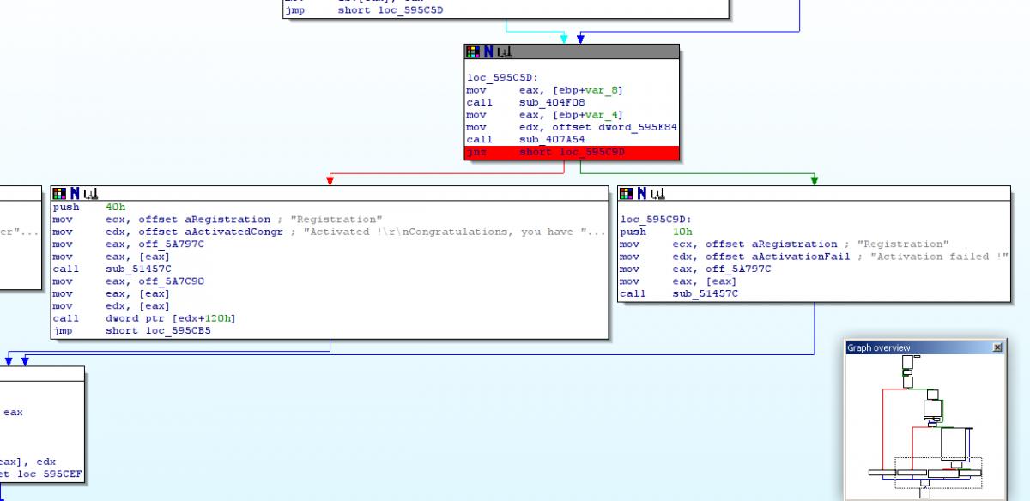Click mov eax, [ebp+var_8] instruction
1030x501 pixels.
point(544,90)
